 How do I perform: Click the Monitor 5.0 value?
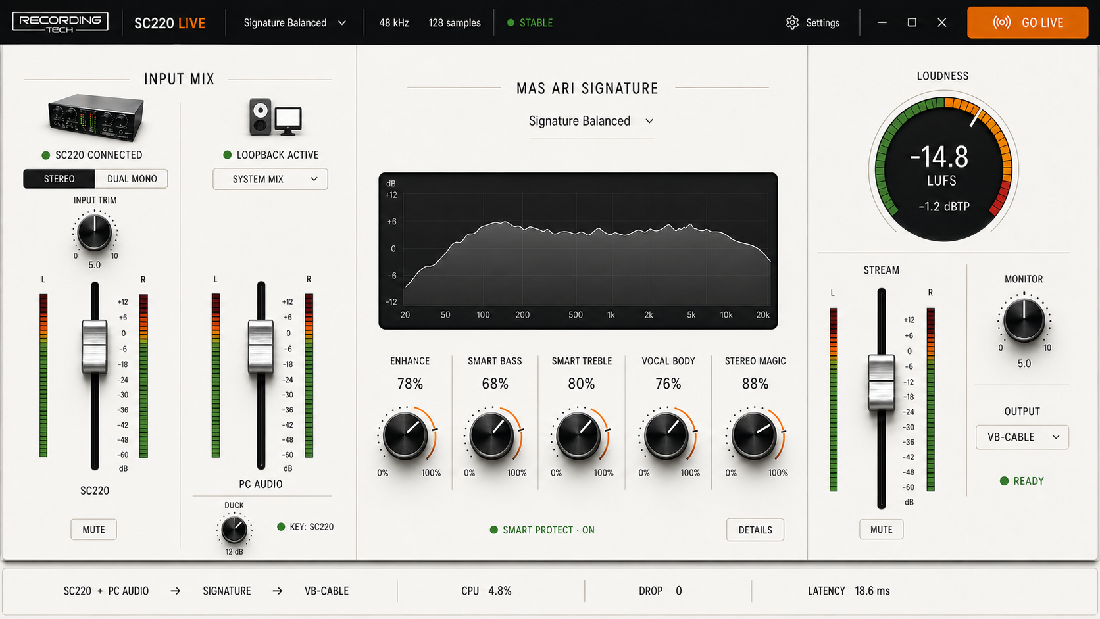pyautogui.click(x=1024, y=363)
